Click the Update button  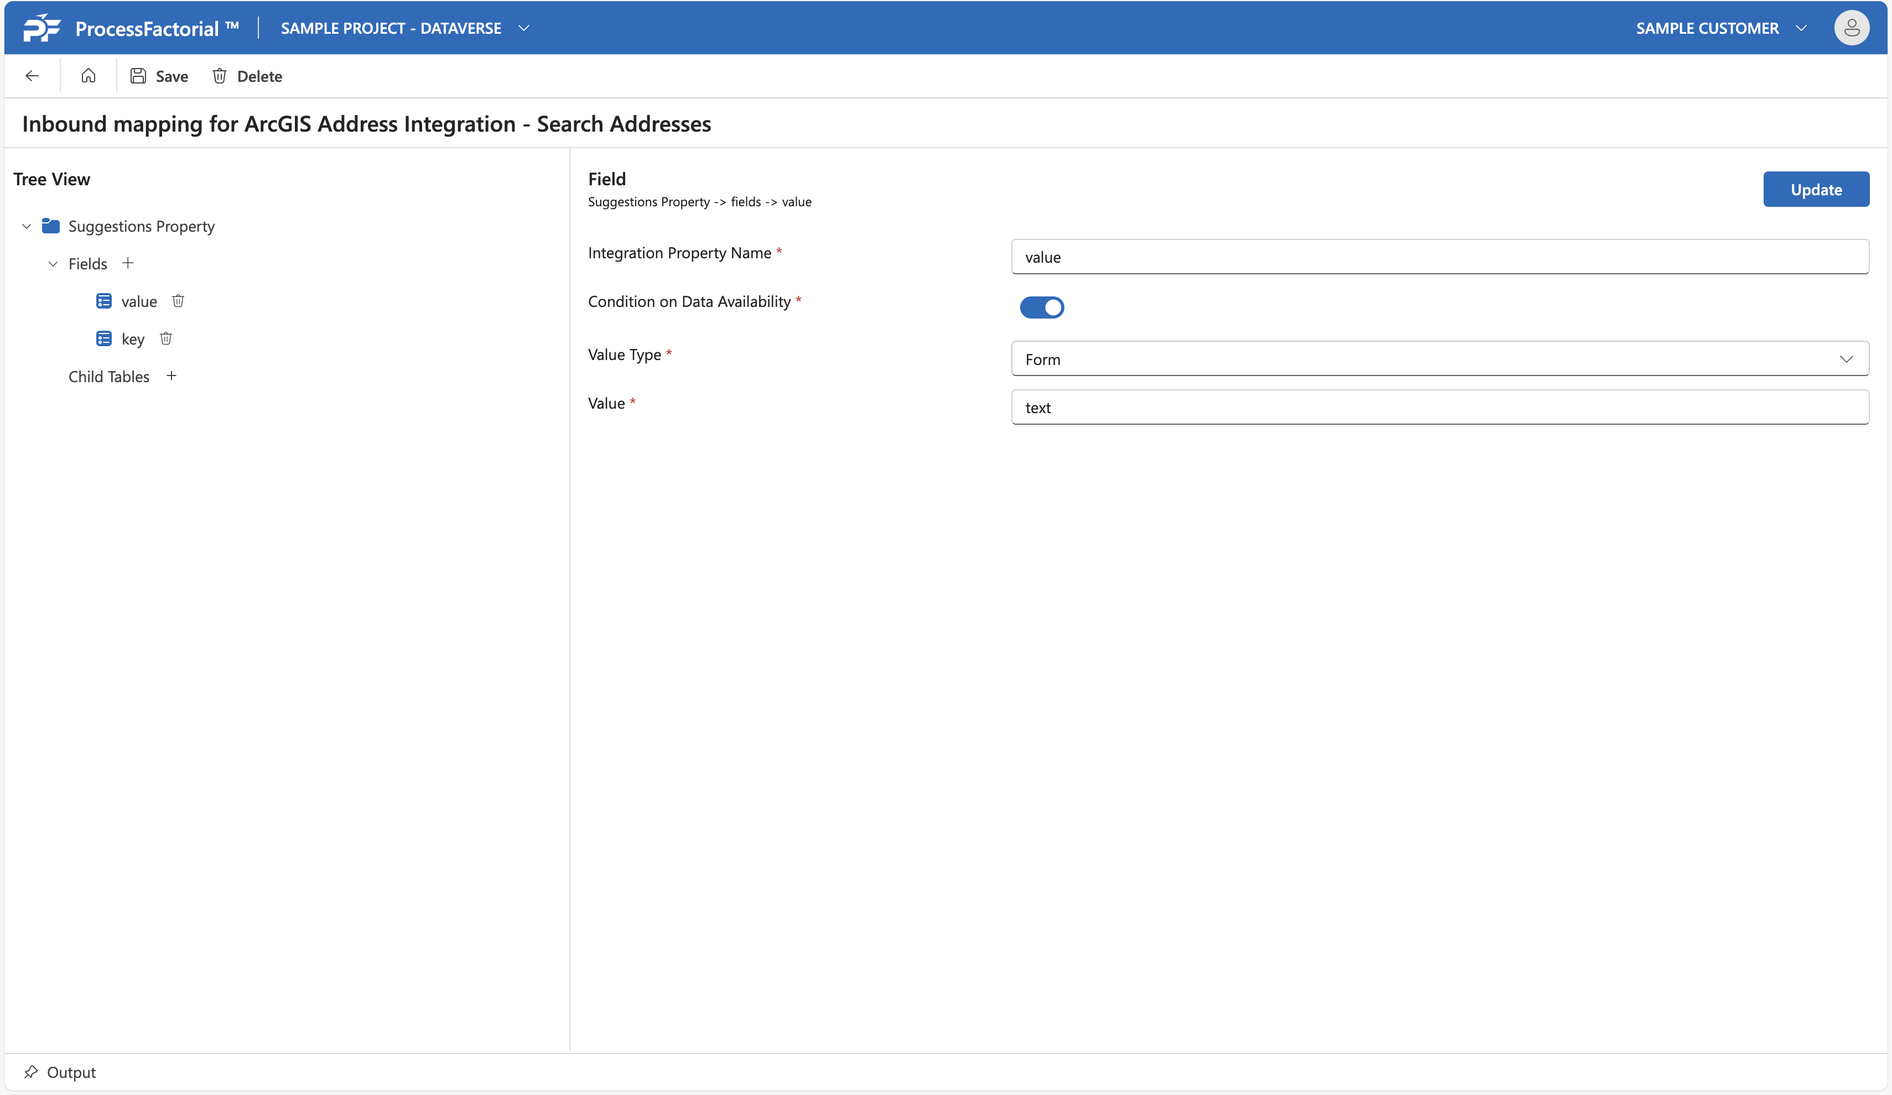(x=1816, y=189)
